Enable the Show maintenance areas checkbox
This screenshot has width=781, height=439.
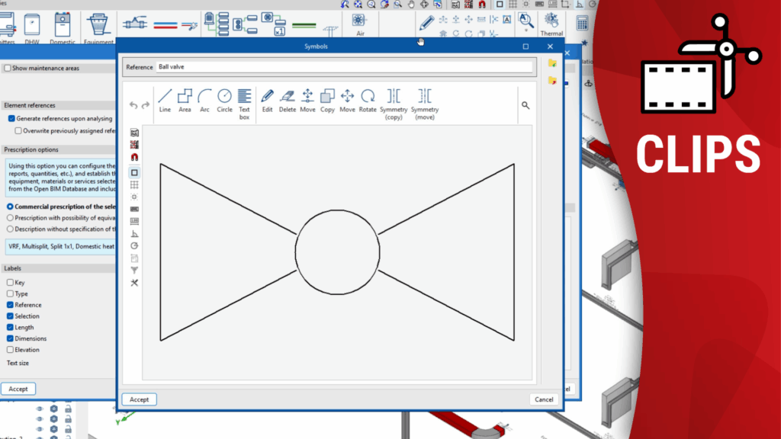pos(8,68)
